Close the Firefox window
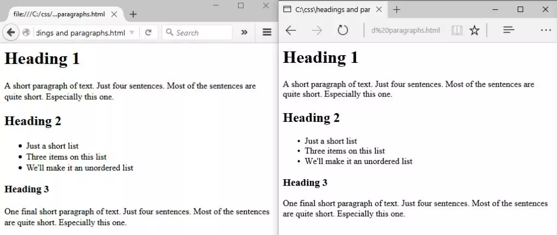Screen dimensions: 557x235 (266, 5)
